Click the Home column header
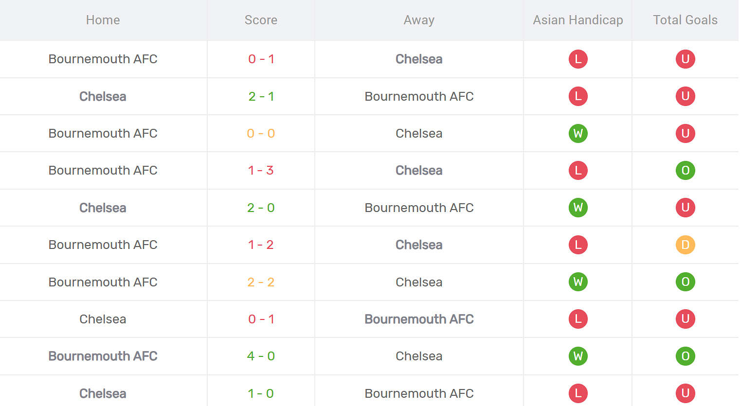740x406 pixels. [103, 20]
